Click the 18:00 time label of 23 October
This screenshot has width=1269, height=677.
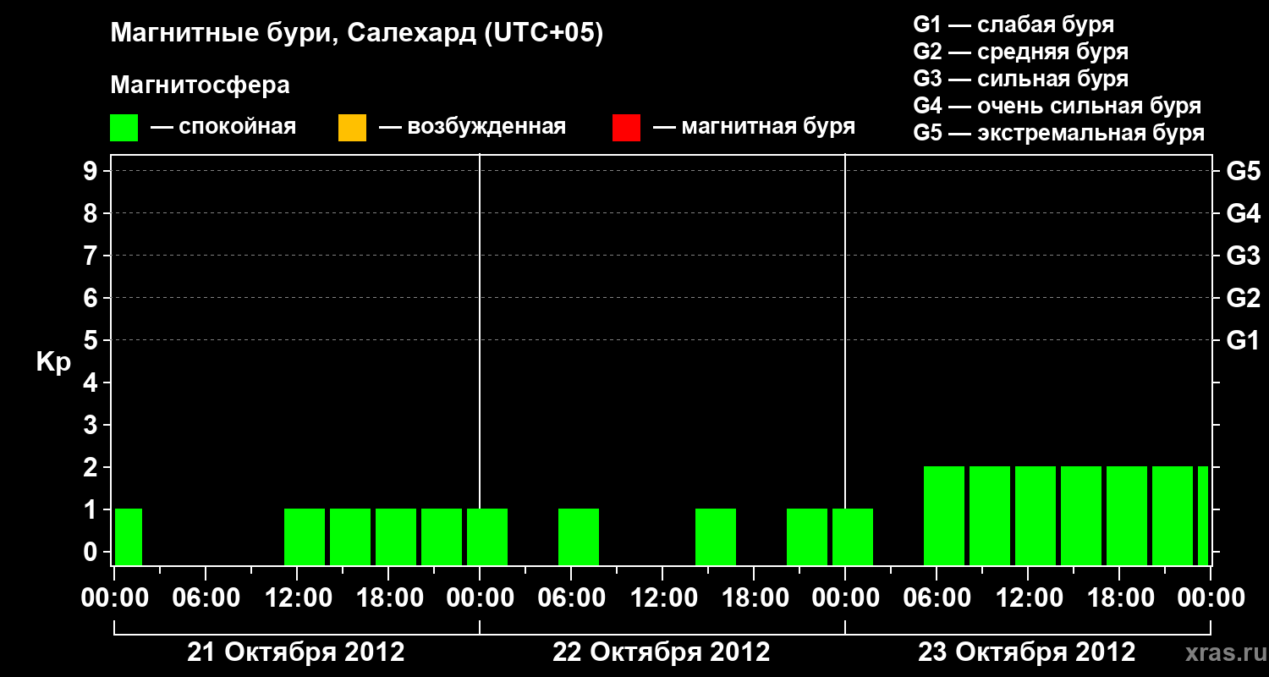[1119, 598]
